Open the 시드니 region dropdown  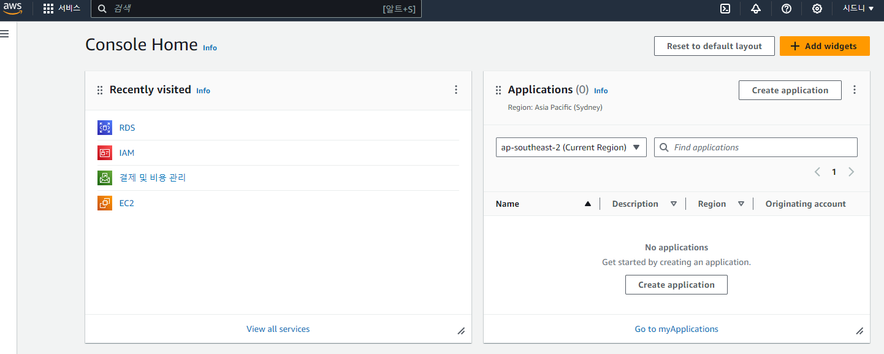pos(858,9)
